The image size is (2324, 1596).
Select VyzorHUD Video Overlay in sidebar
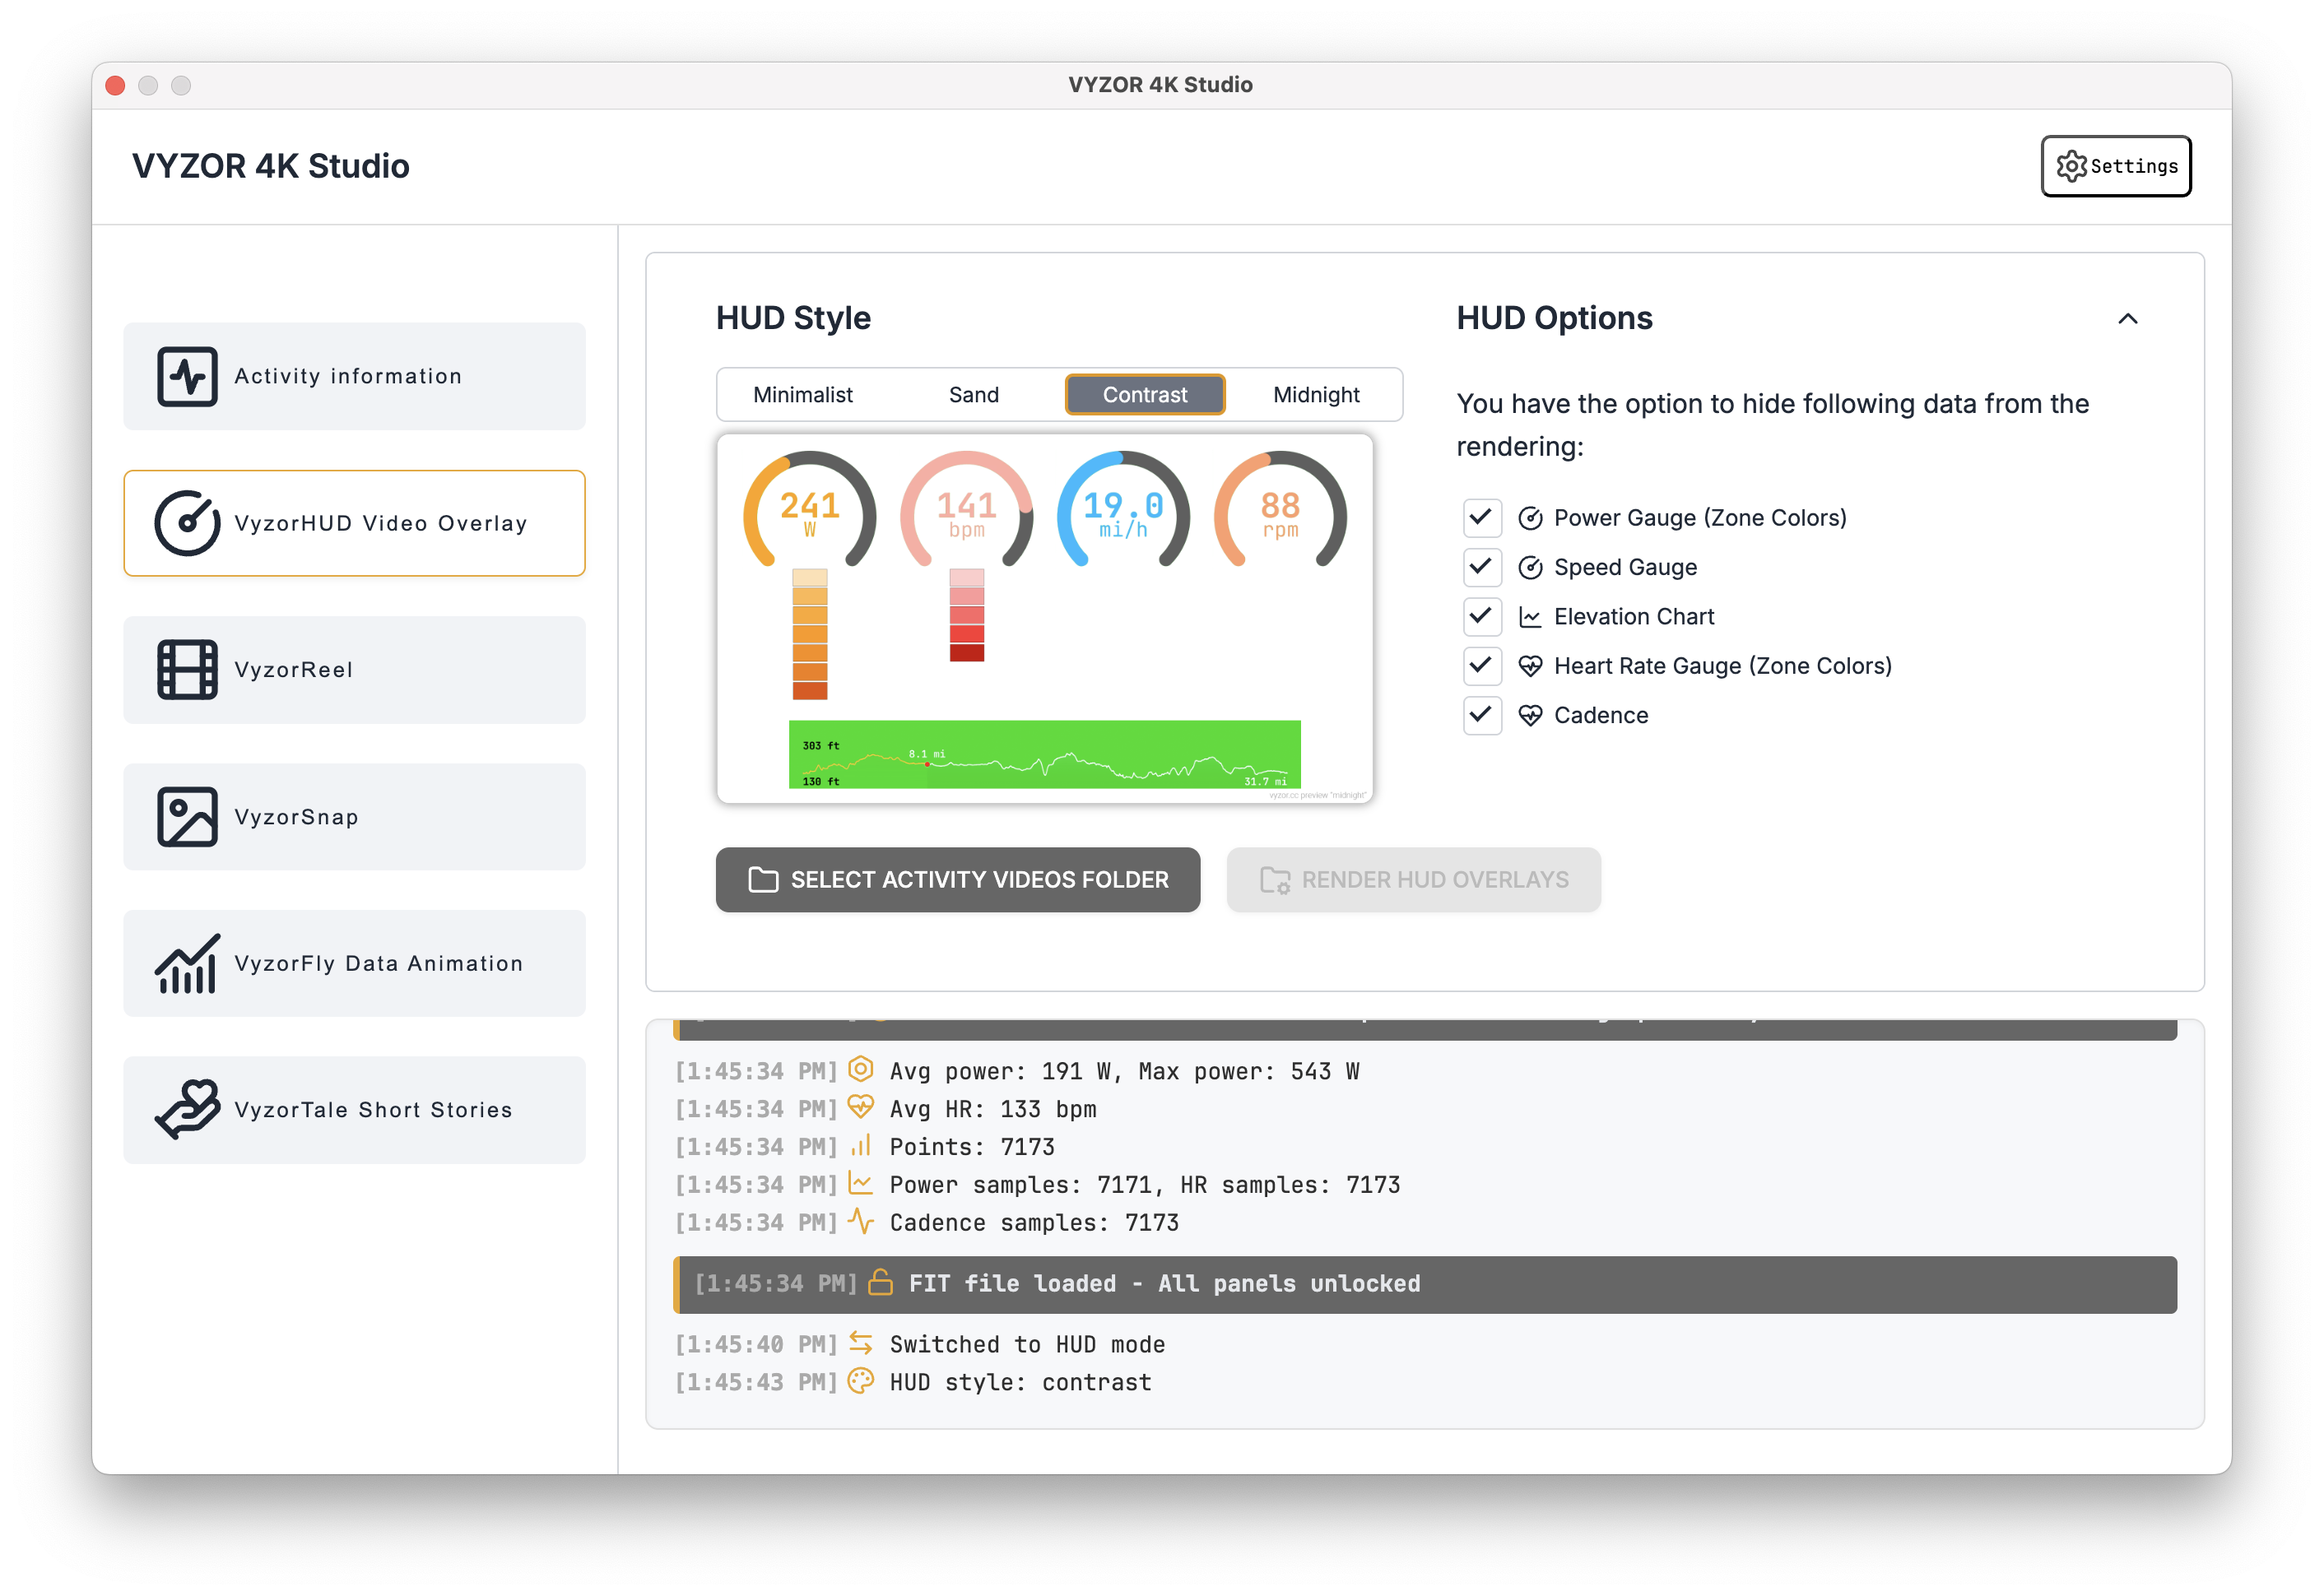coord(354,523)
